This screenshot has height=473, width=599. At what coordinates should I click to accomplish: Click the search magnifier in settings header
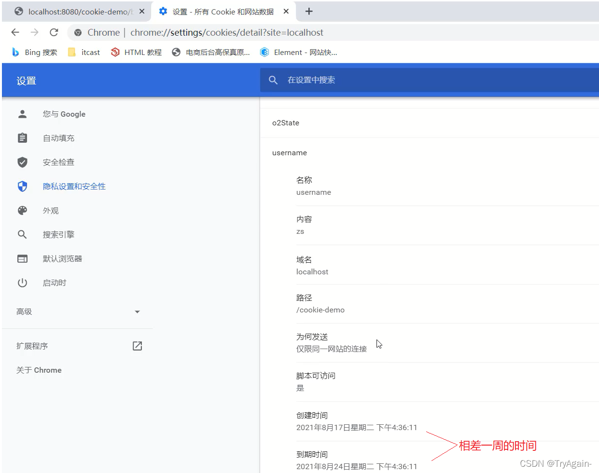point(273,80)
